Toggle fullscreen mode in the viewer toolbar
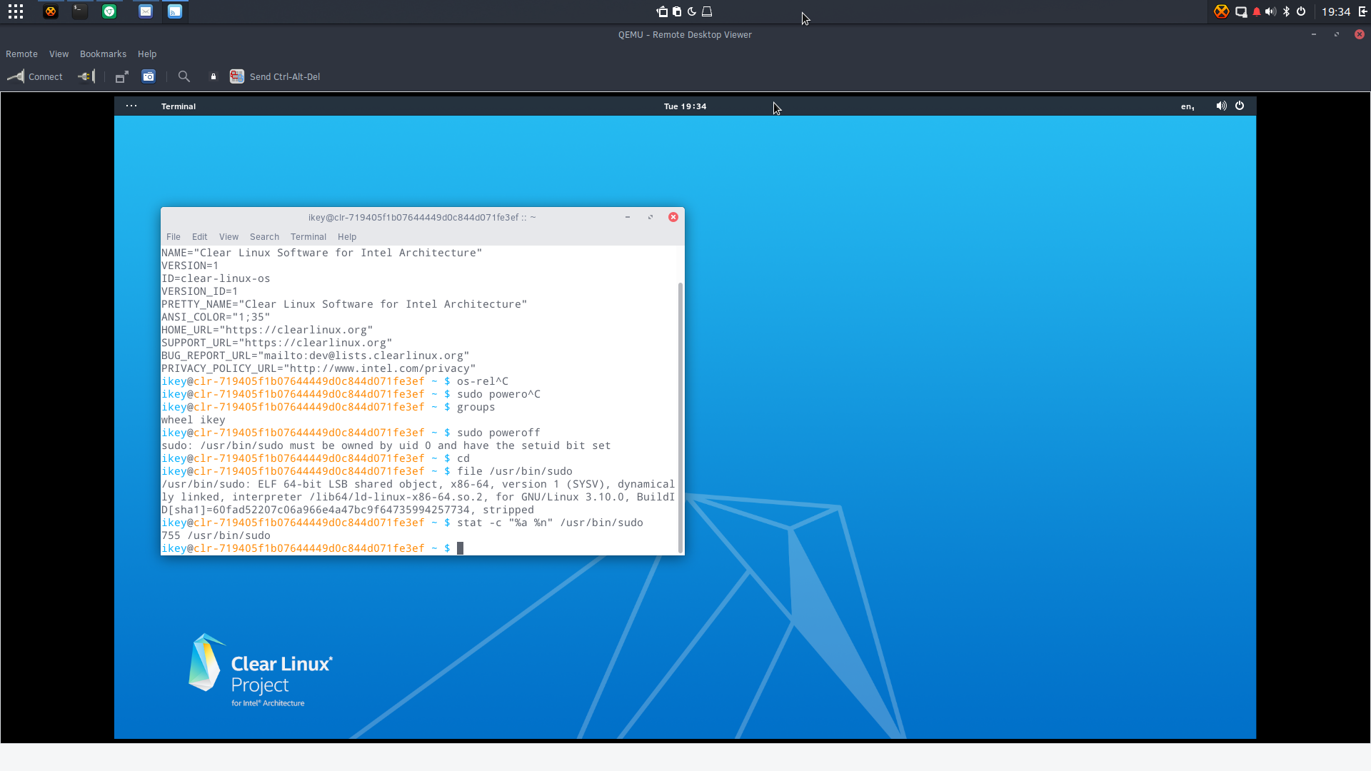 [x=122, y=76]
